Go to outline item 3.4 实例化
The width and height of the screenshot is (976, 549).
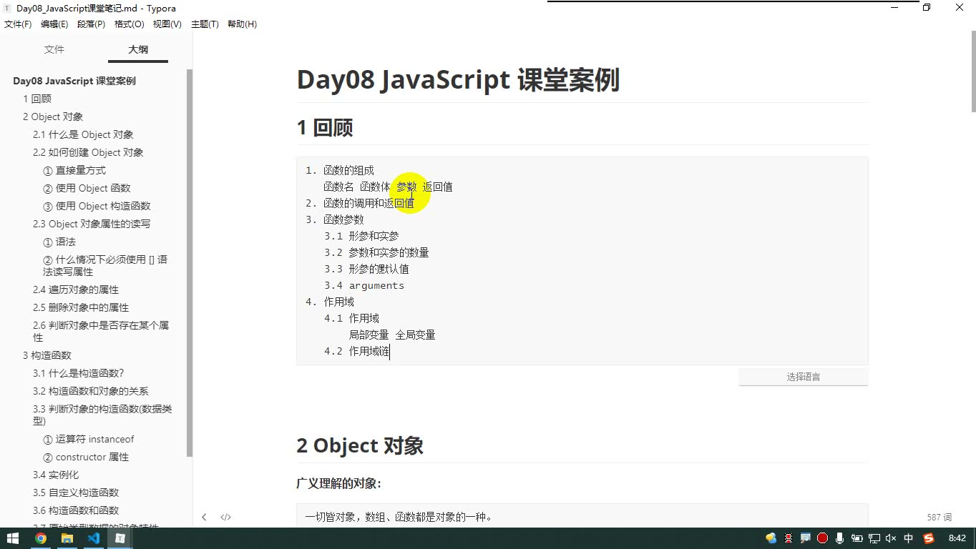[x=56, y=475]
